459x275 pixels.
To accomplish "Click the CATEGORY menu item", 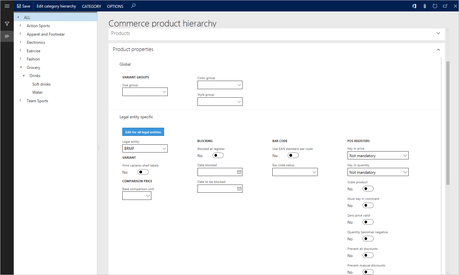I will [x=91, y=6].
